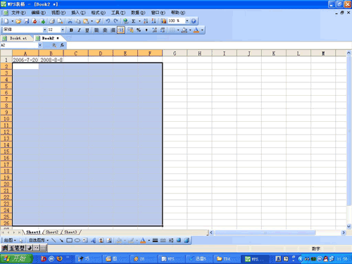Toggle italic formatting
Image resolution: width=352 pixels, height=264 pixels.
point(80,30)
